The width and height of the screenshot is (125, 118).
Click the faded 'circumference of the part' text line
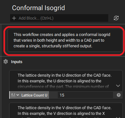[x=63, y=87]
